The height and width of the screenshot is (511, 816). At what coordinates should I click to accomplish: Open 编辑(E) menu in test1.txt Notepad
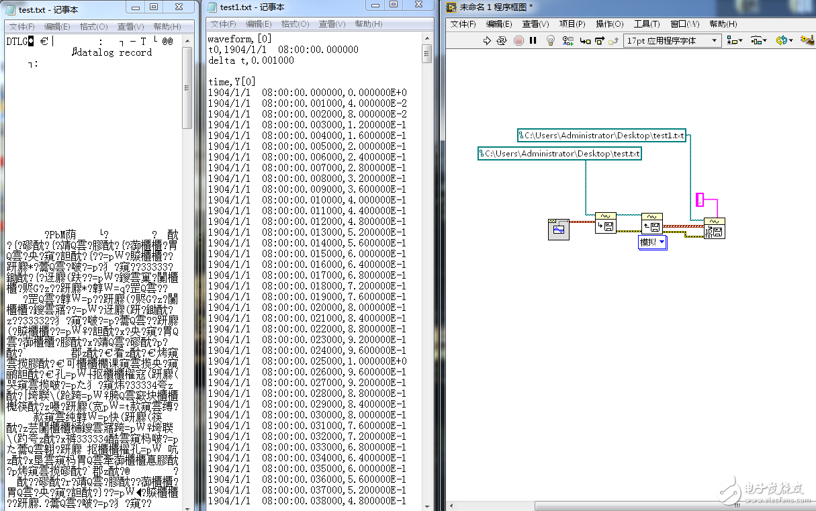(x=259, y=24)
